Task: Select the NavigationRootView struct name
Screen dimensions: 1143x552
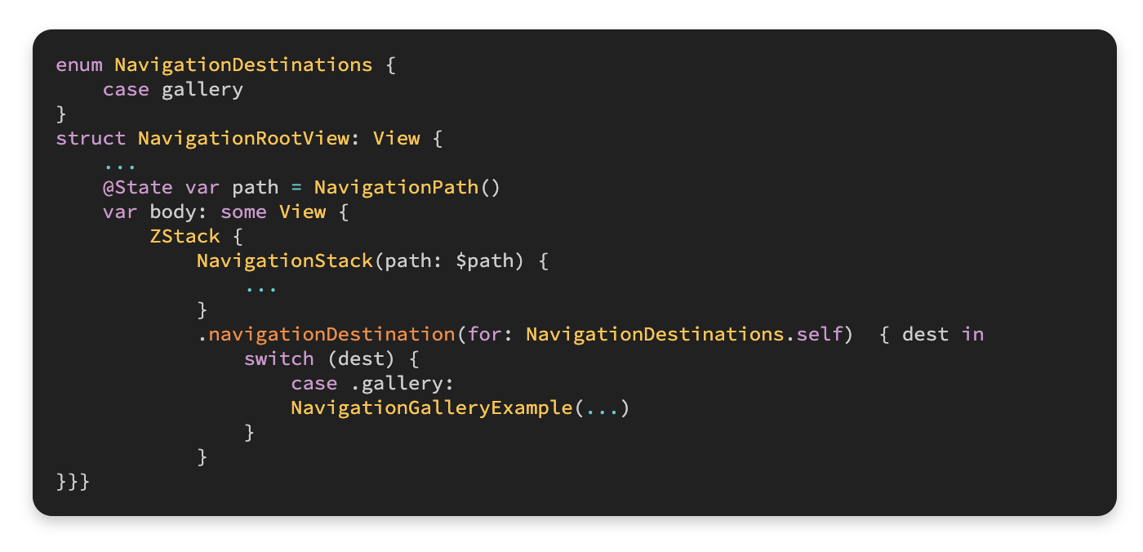Action: point(243,138)
